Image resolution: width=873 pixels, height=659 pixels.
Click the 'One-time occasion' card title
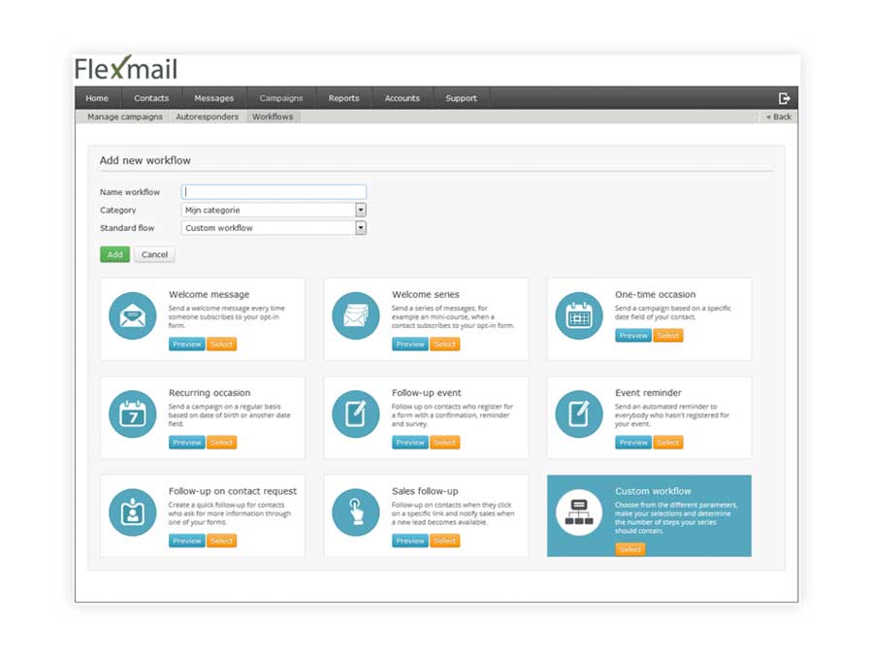click(656, 294)
